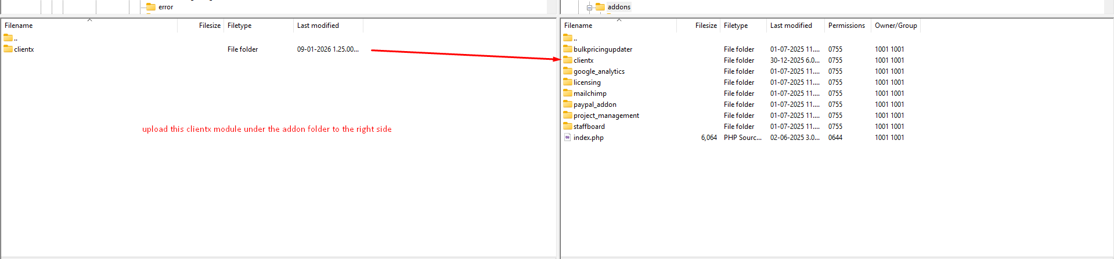The width and height of the screenshot is (1114, 259).
Task: Select the paypal_addon folder icon
Action: click(x=568, y=105)
